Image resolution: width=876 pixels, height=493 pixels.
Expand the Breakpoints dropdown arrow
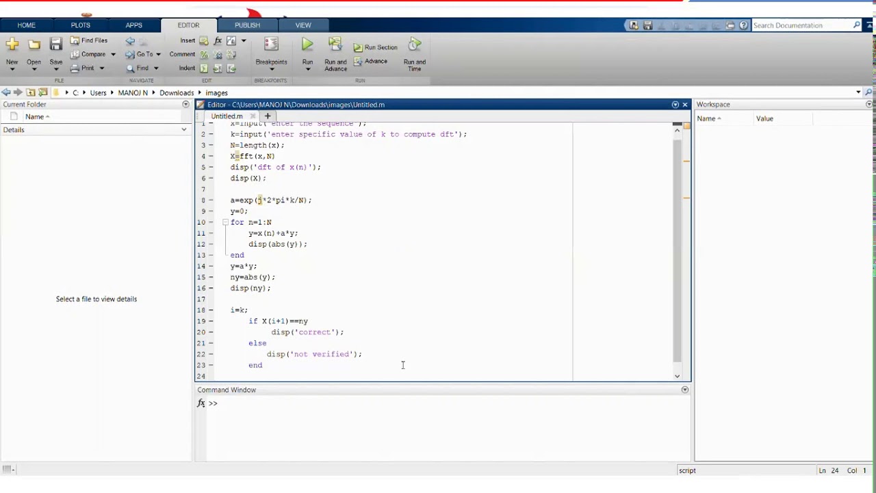(x=271, y=69)
